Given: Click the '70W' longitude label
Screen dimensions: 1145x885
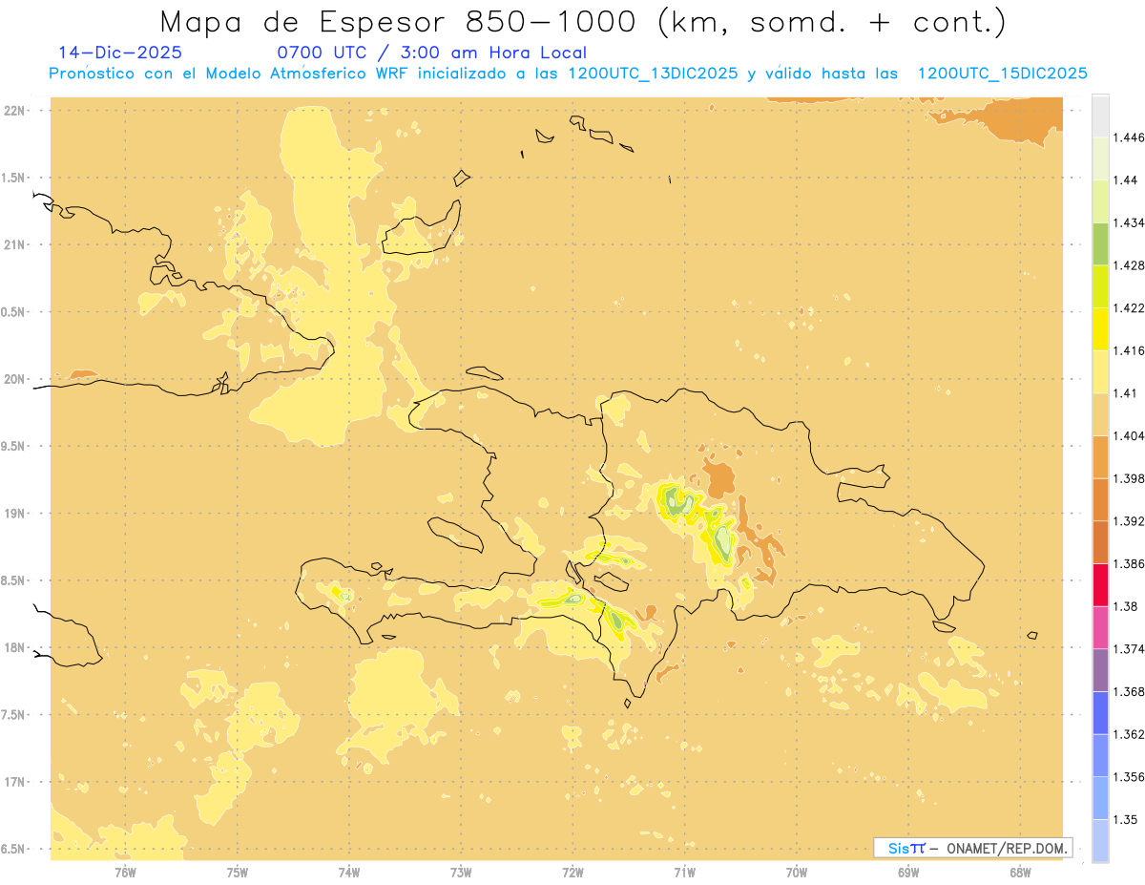Looking at the screenshot, I should [x=797, y=872].
